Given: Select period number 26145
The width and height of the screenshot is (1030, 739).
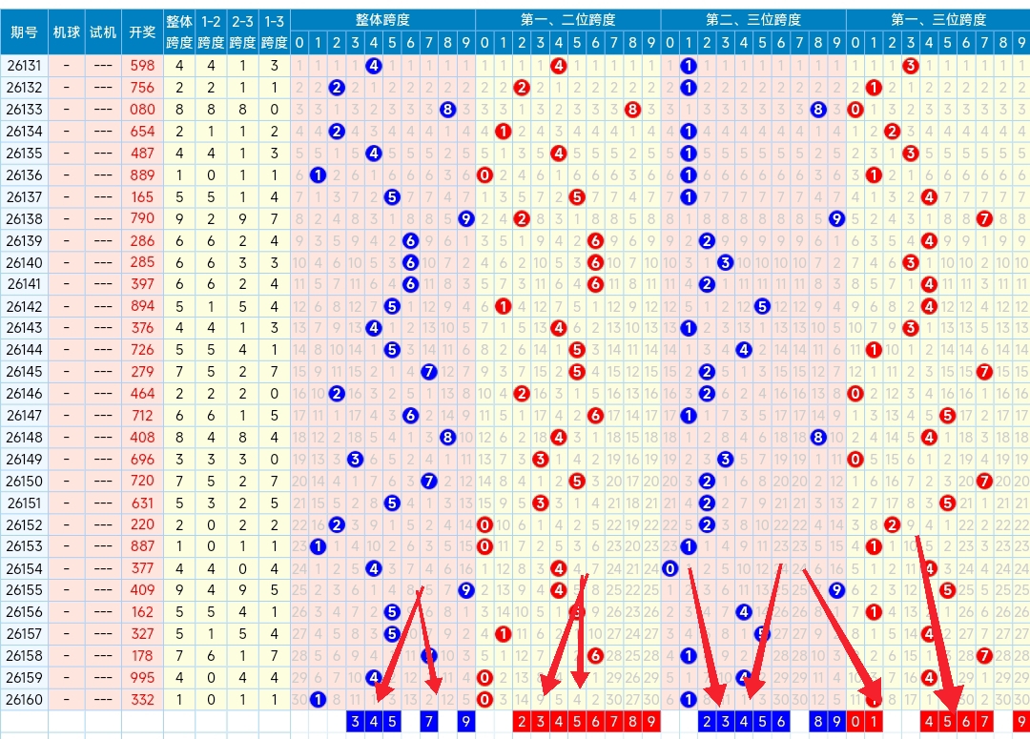Looking at the screenshot, I should [x=24, y=372].
